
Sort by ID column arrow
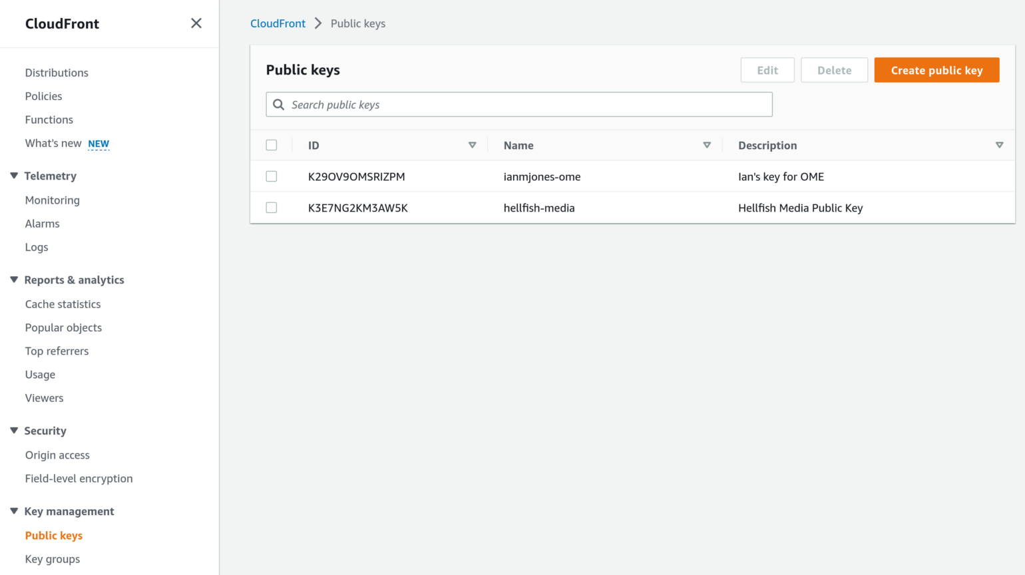click(x=473, y=145)
